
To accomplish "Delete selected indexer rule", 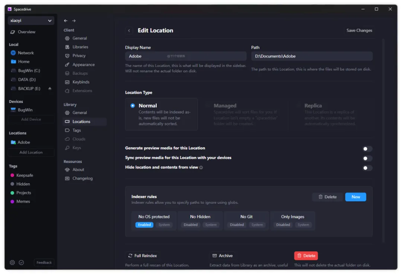I will click(328, 197).
